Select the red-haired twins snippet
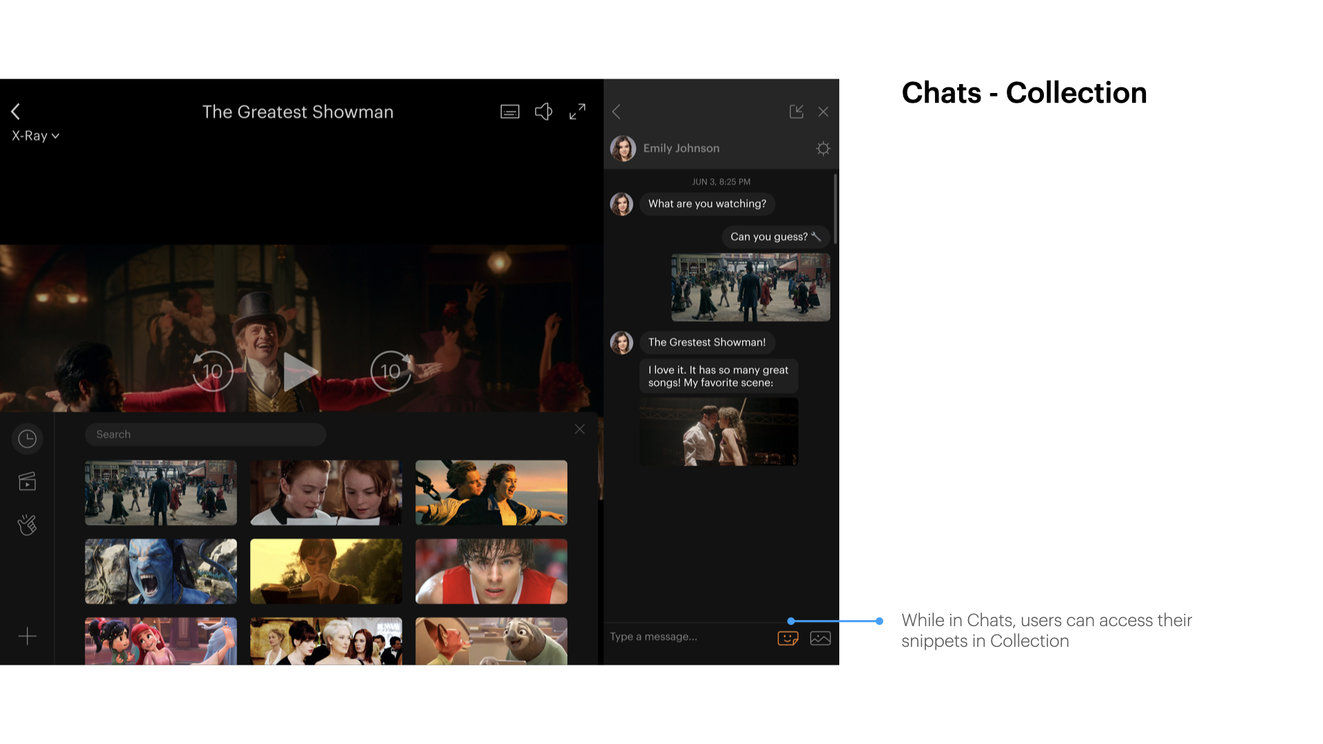The height and width of the screenshot is (744, 1323). [326, 493]
